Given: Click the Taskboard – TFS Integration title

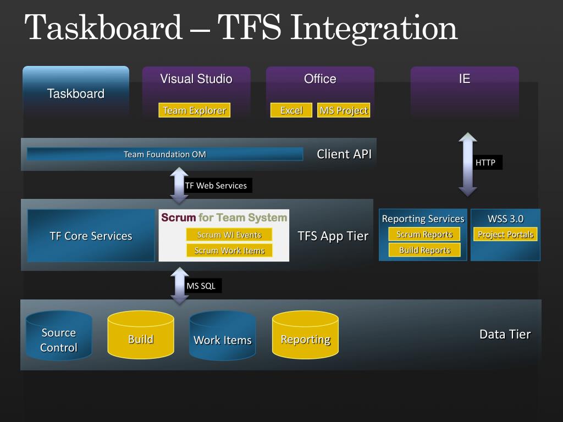Looking at the screenshot, I should (x=241, y=27).
